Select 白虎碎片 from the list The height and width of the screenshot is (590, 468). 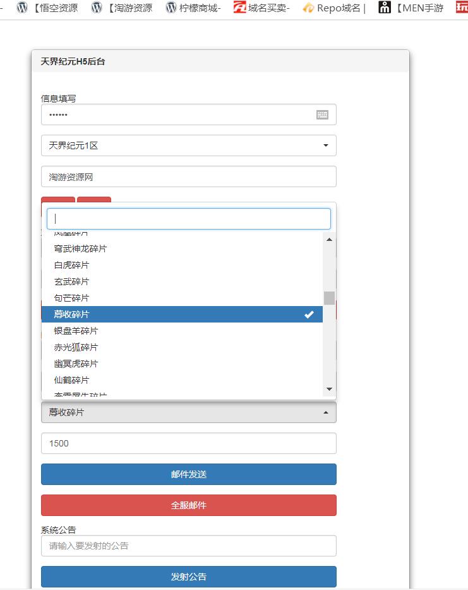click(x=72, y=265)
